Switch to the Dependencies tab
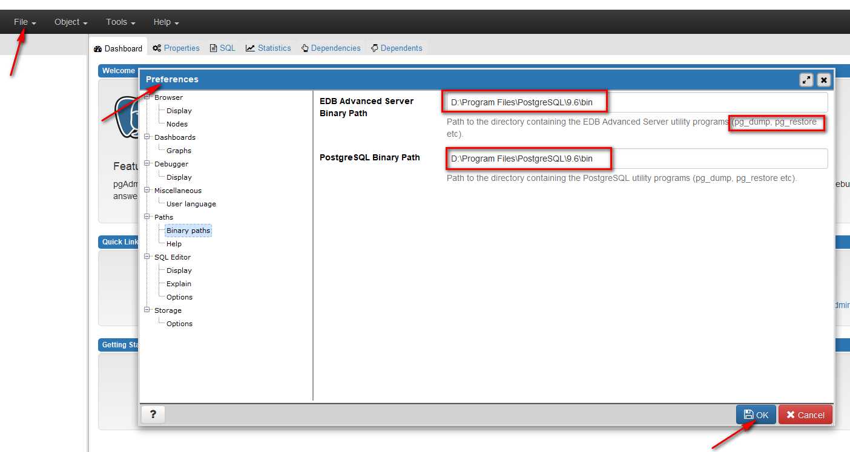 (x=331, y=48)
